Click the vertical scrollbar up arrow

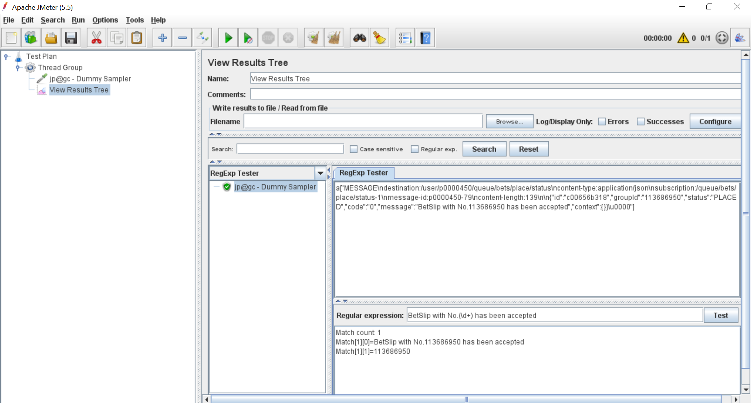pyautogui.click(x=746, y=55)
